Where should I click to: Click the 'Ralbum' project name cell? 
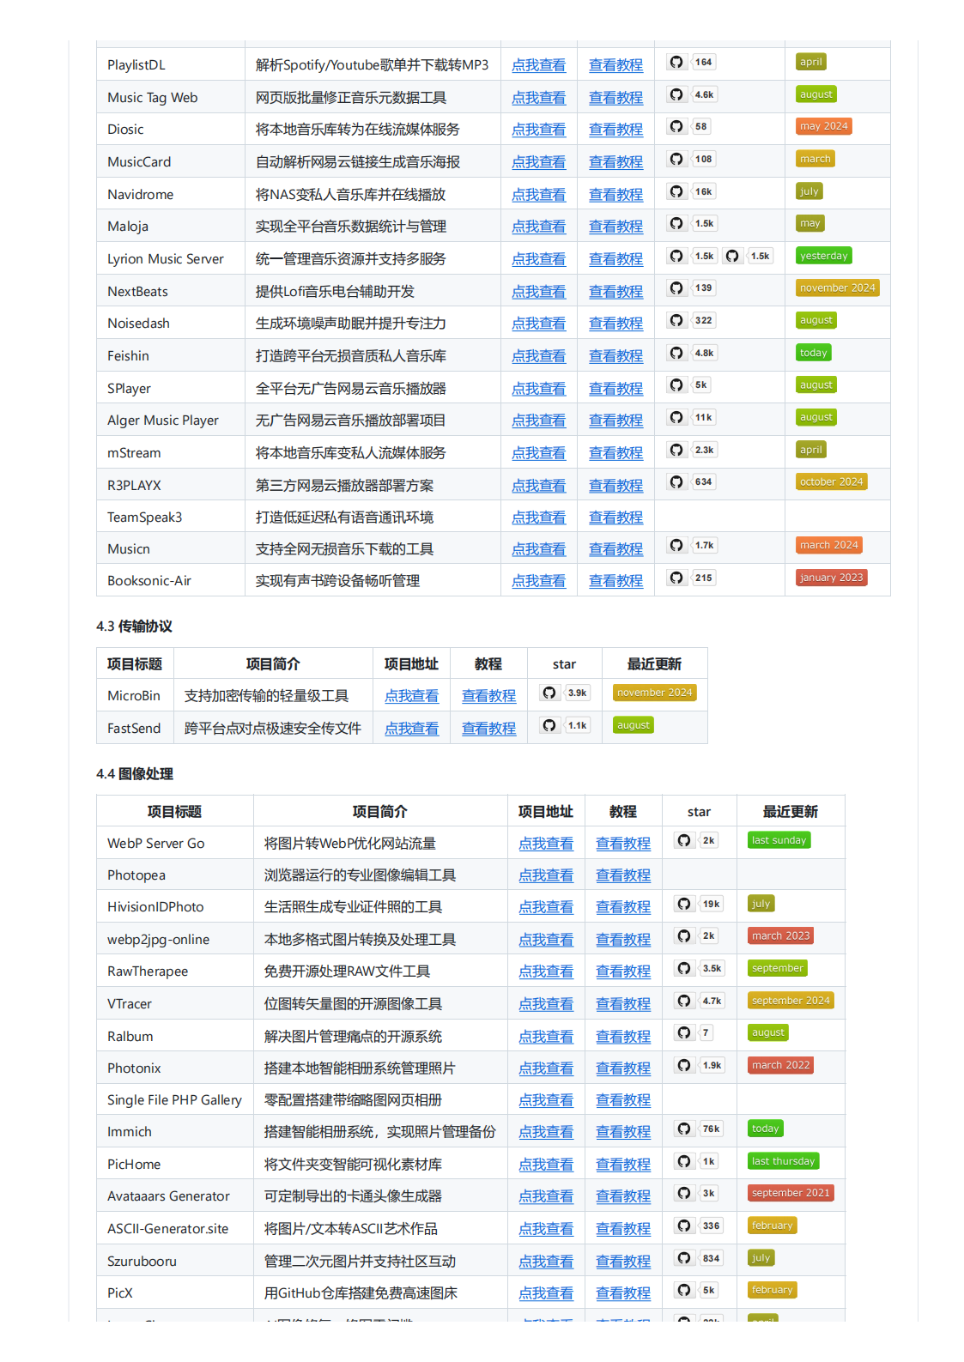pyautogui.click(x=174, y=1037)
